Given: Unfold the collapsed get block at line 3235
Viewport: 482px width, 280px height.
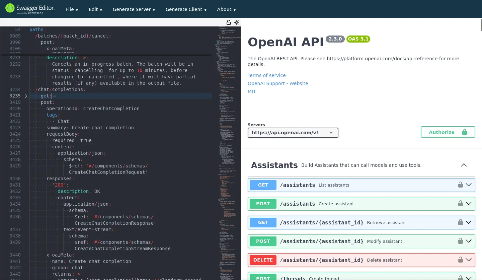Looking at the screenshot, I should [x=26, y=96].
